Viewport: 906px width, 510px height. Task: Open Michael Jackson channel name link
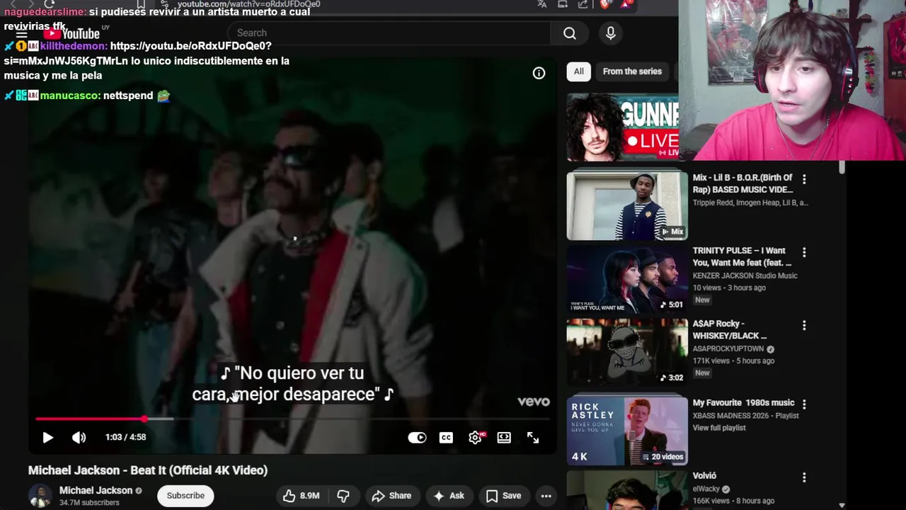pos(96,490)
